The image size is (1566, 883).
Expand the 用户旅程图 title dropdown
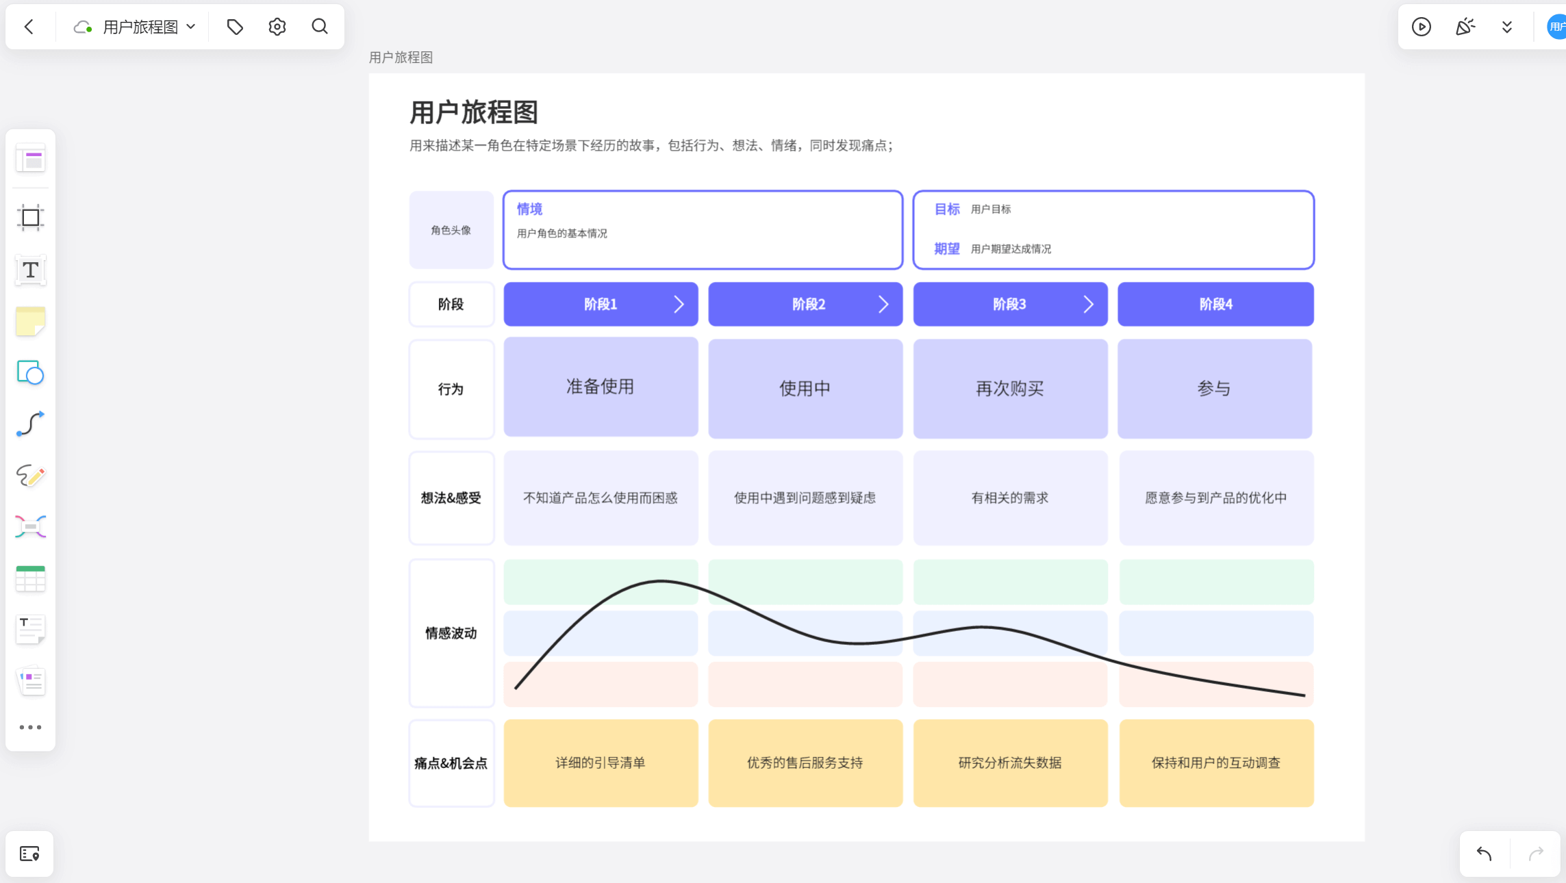[x=191, y=27]
